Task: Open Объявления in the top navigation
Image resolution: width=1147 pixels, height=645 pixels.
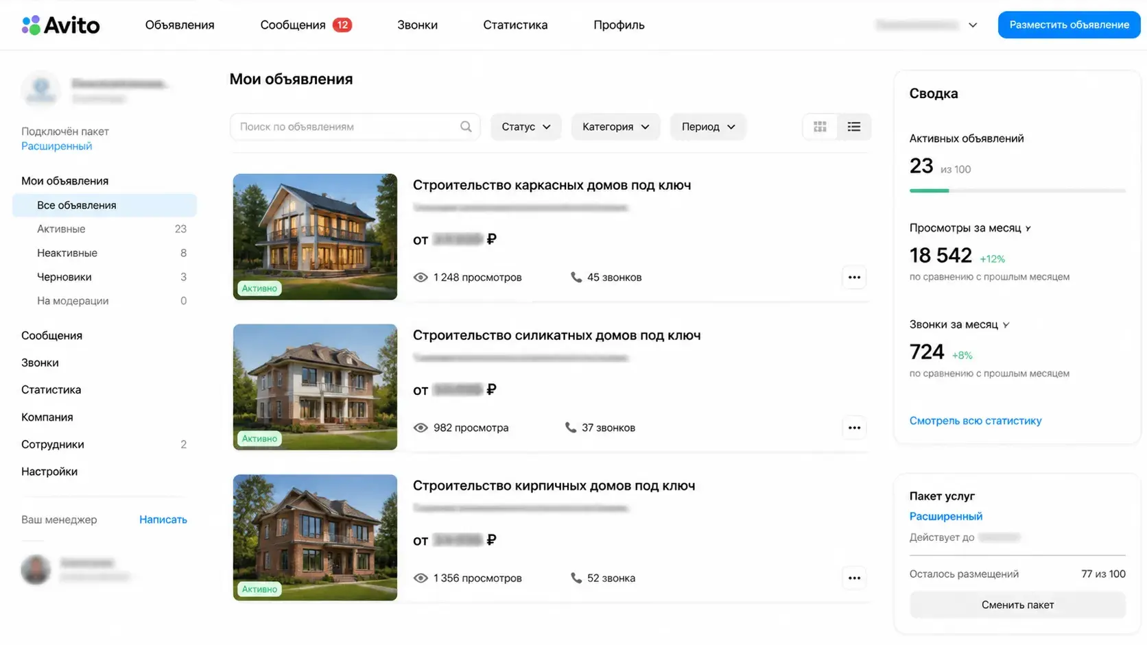Action: click(180, 25)
